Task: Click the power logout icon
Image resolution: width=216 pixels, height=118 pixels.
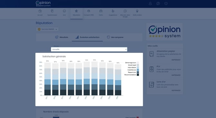Action: coord(166,4)
